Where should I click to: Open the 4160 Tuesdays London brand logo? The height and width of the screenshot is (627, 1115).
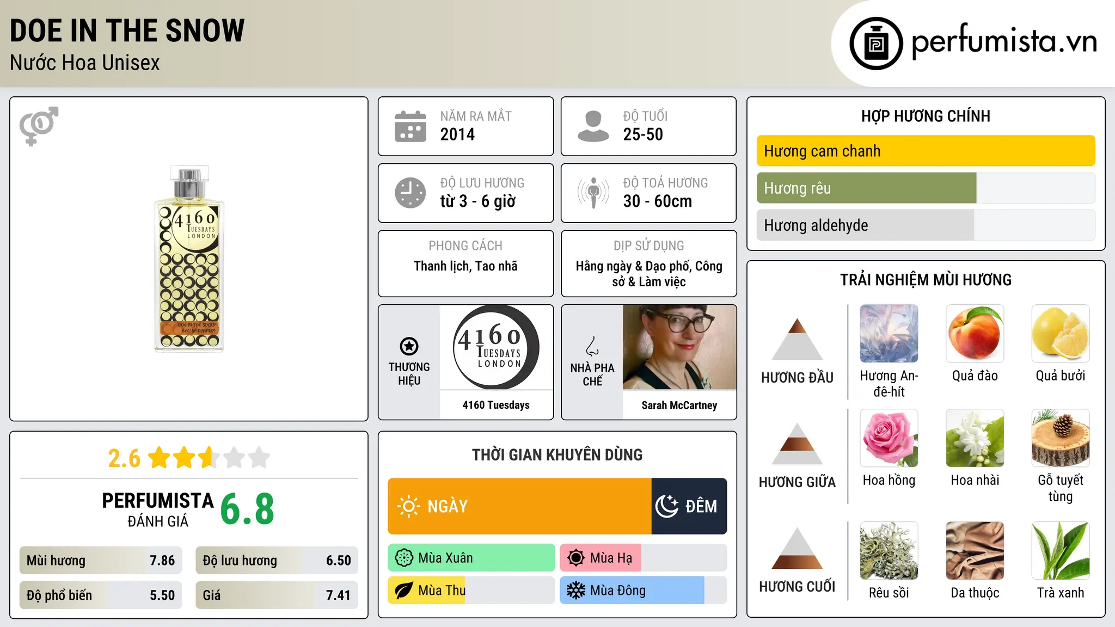496,347
